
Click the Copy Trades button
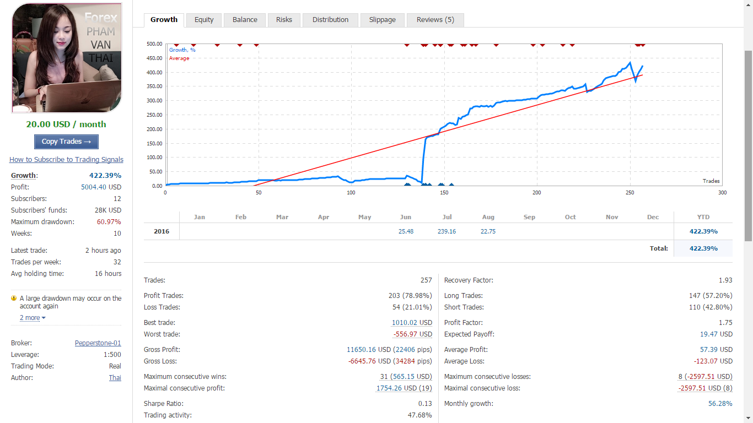pyautogui.click(x=66, y=142)
